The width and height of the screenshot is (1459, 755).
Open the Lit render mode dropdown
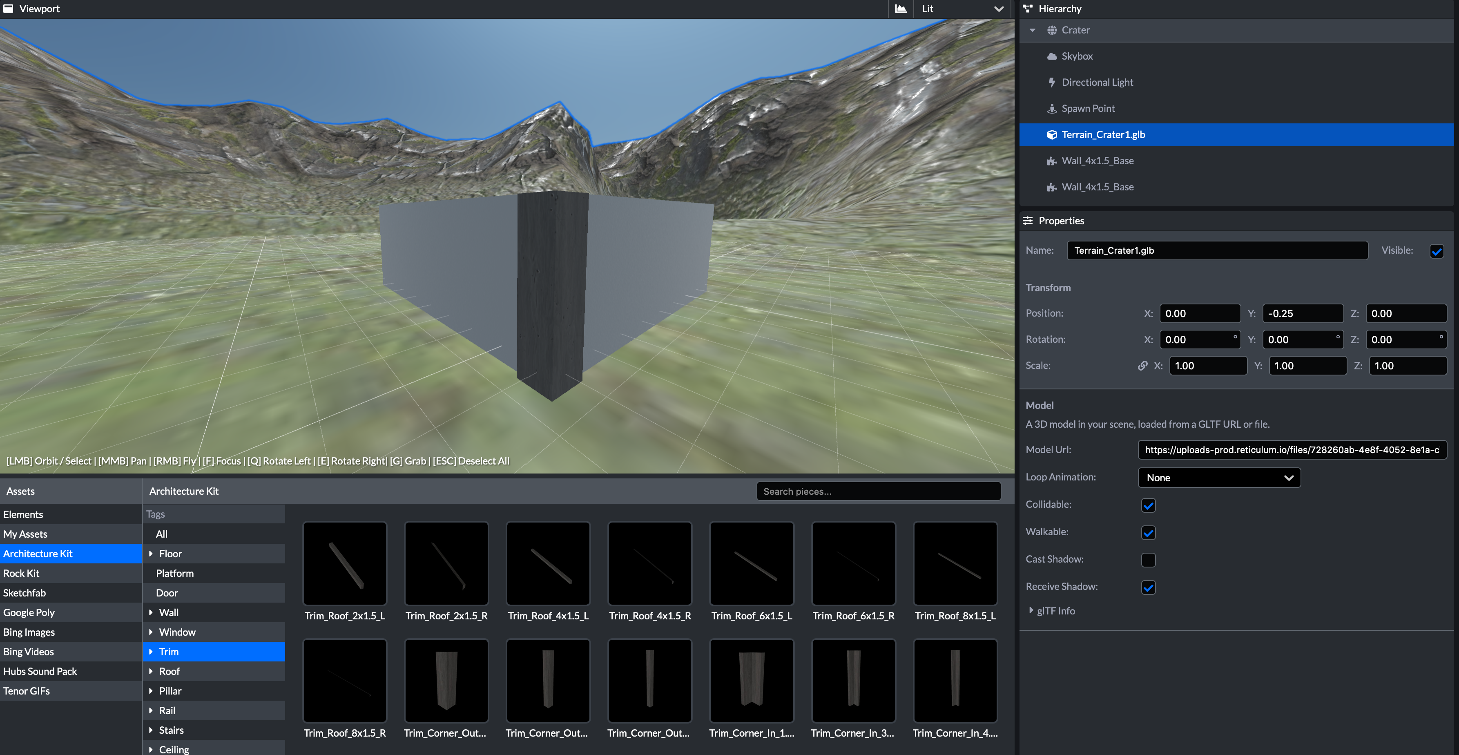pos(962,9)
